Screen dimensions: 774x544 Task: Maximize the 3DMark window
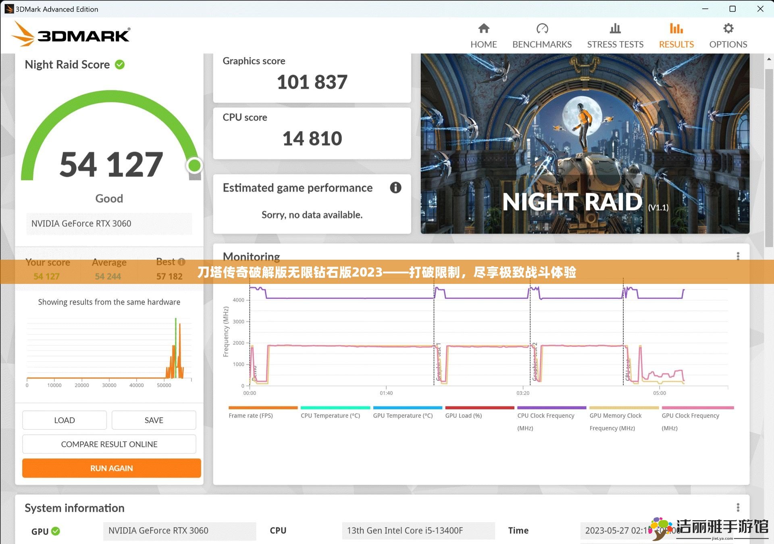click(x=732, y=8)
